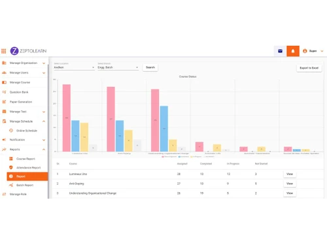The width and height of the screenshot is (327, 245).
Task: Open the mail inbox icon
Action: pyautogui.click(x=280, y=51)
